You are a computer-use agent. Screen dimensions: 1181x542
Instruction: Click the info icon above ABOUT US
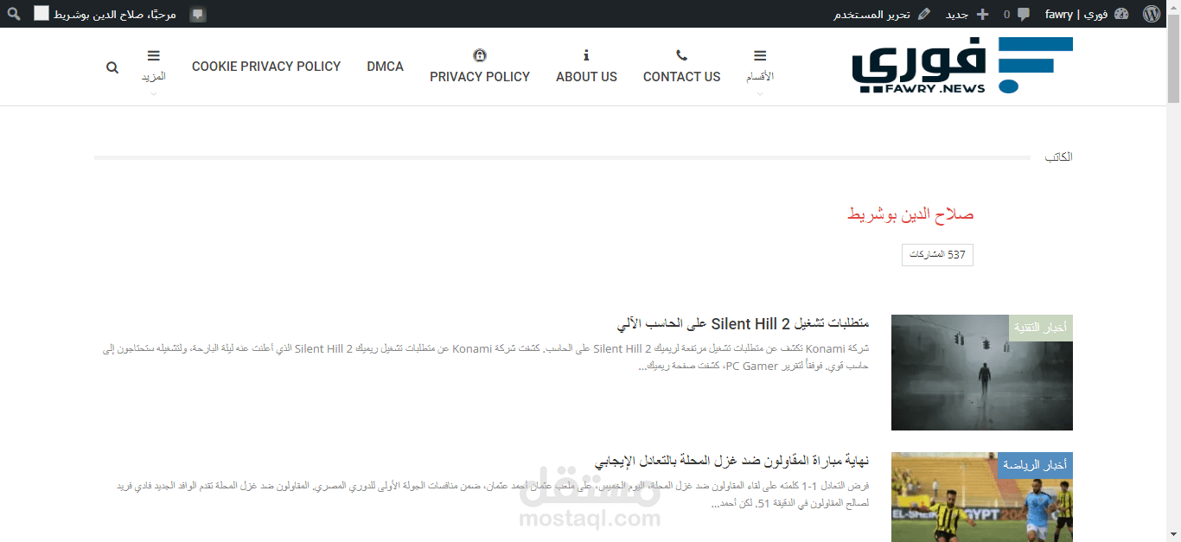pyautogui.click(x=586, y=54)
